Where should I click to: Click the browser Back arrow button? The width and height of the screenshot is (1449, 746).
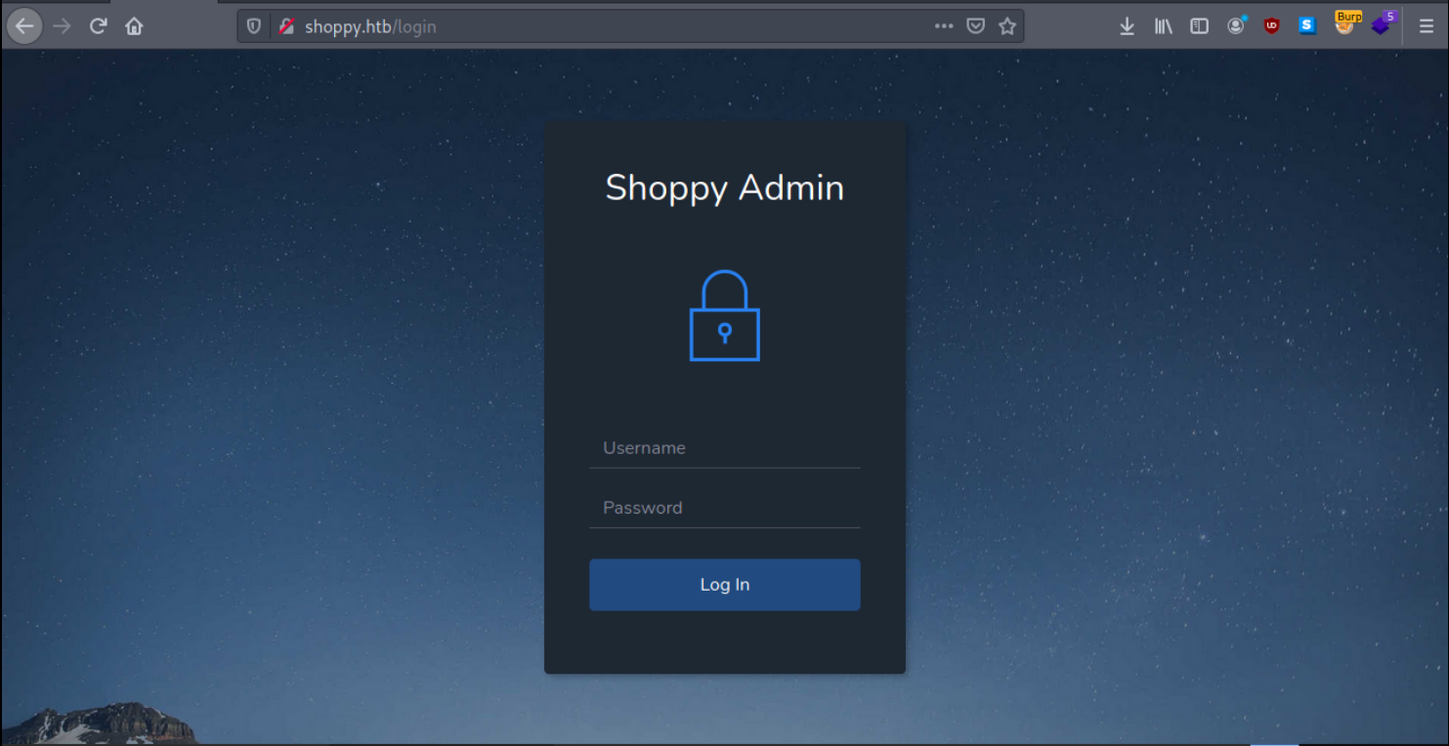click(24, 26)
